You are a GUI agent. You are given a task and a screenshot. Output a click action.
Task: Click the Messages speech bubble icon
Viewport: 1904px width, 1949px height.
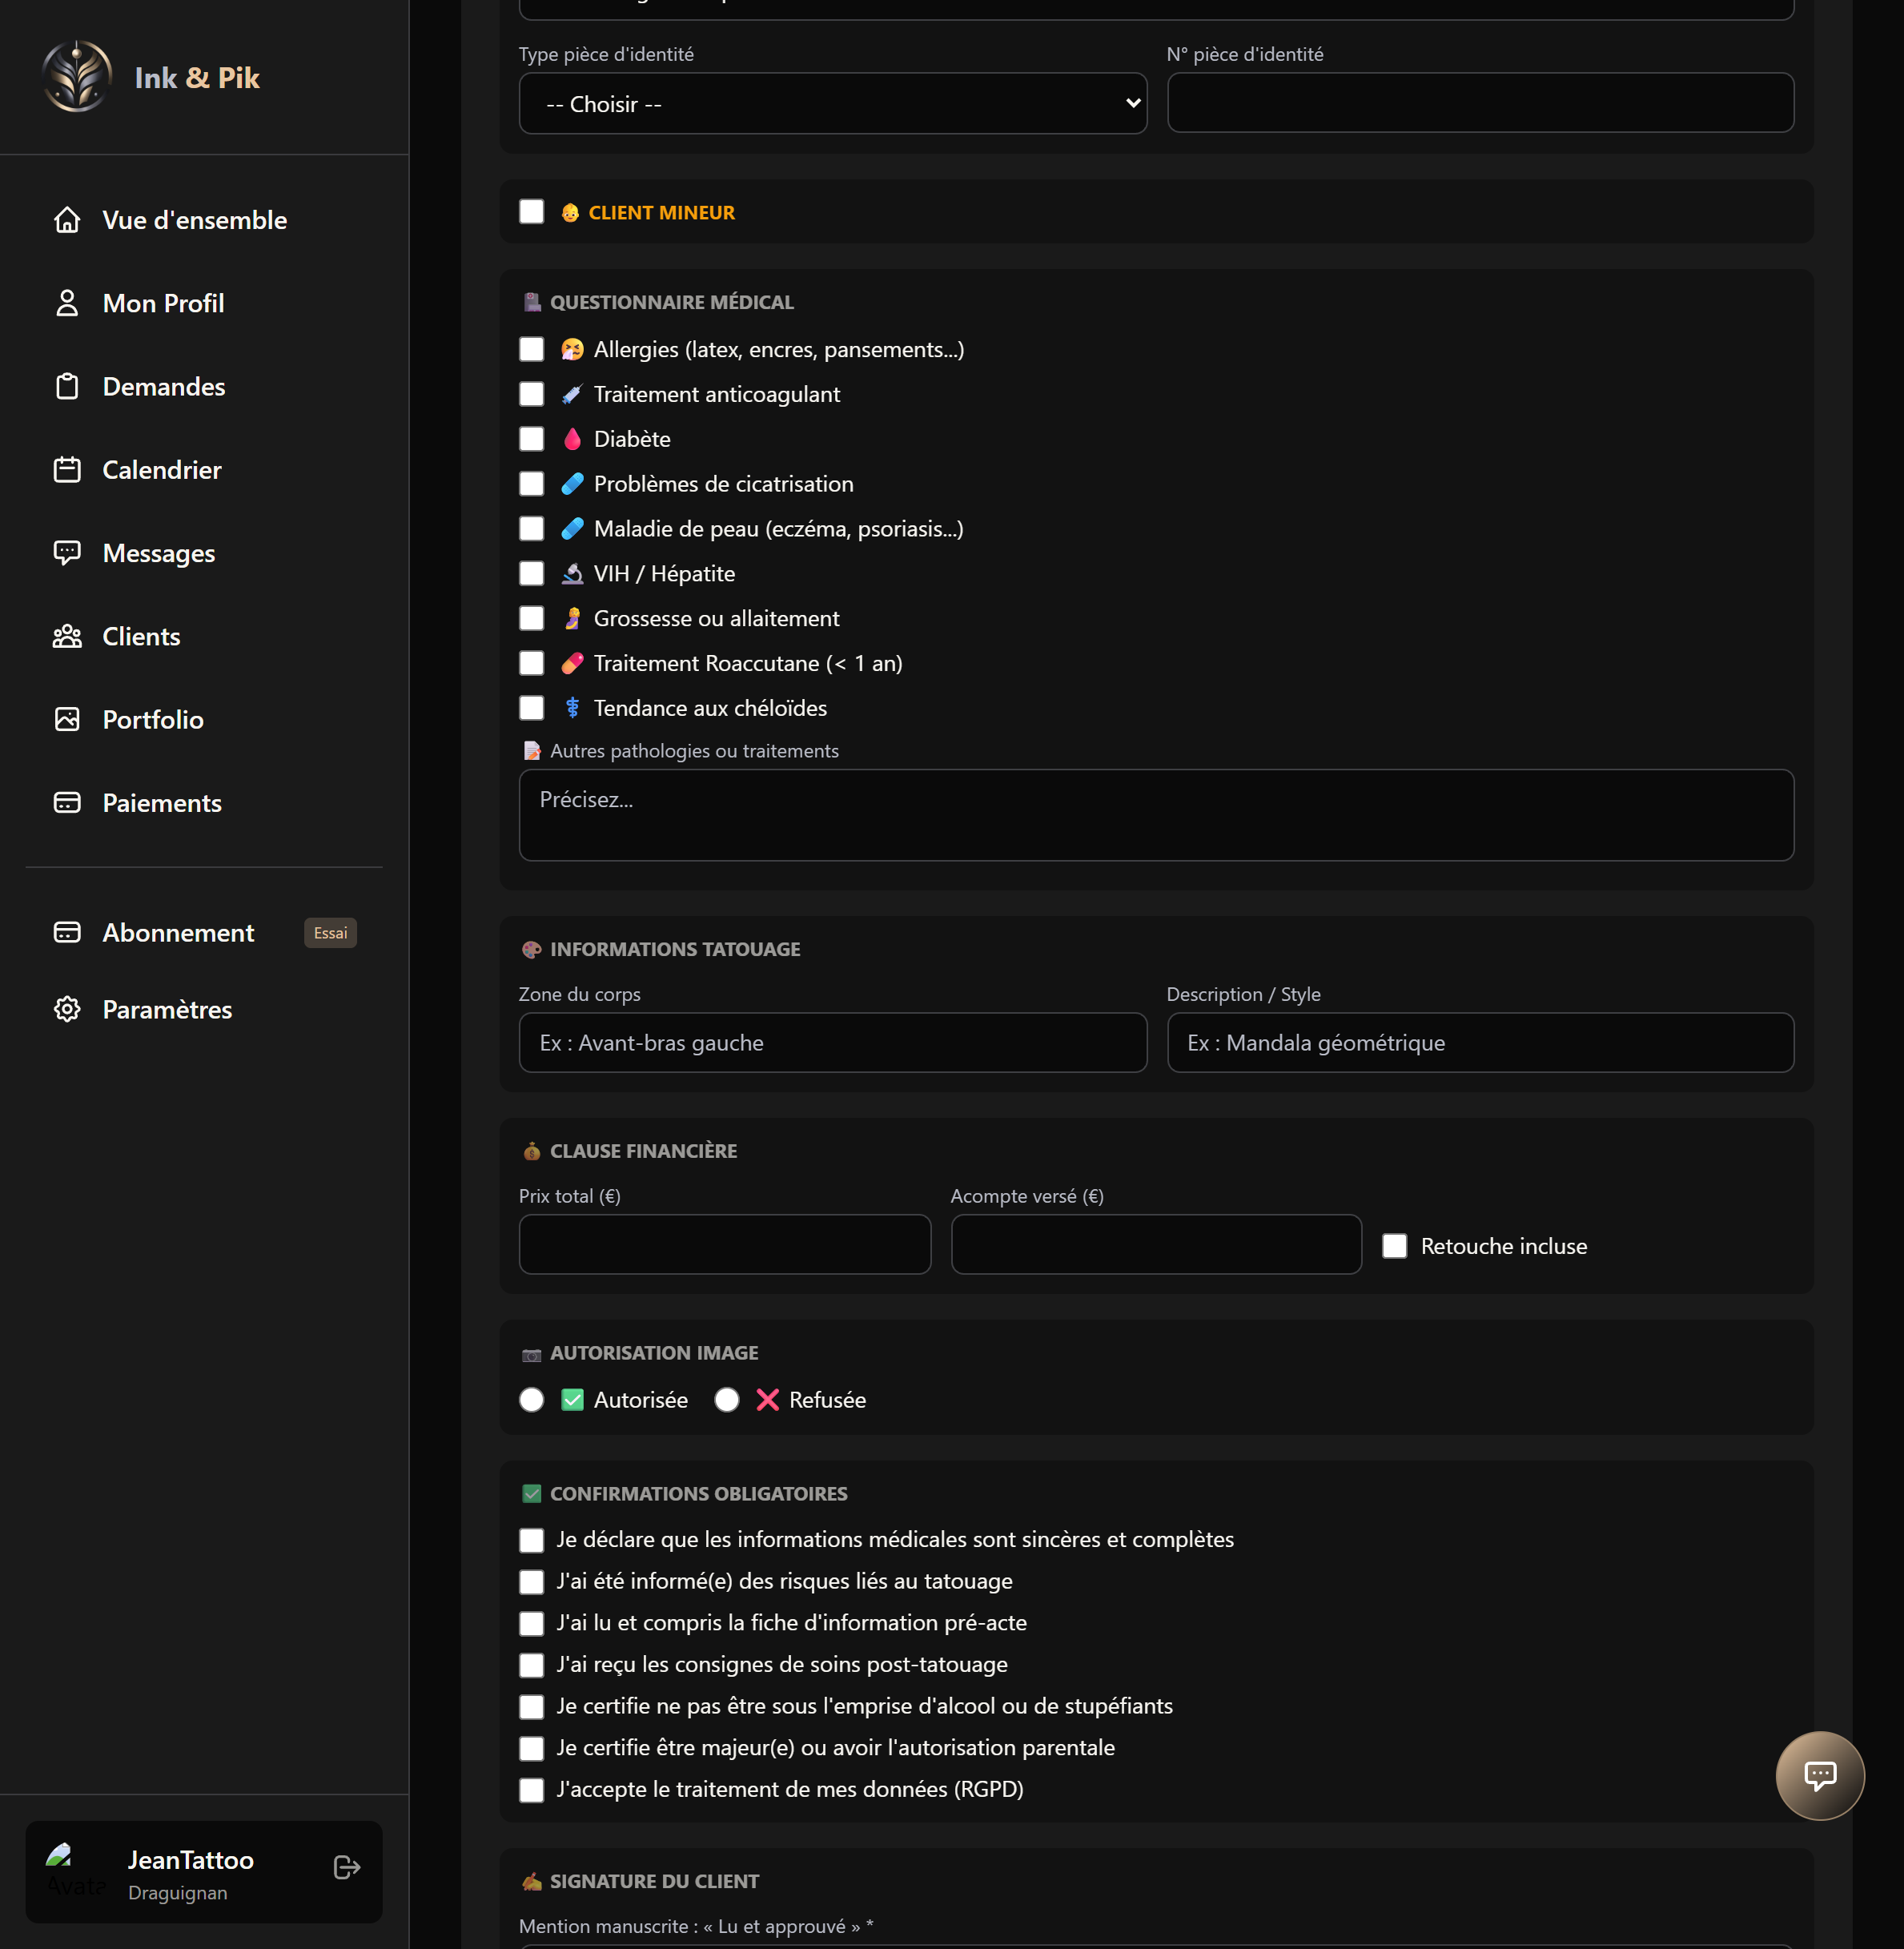[67, 553]
